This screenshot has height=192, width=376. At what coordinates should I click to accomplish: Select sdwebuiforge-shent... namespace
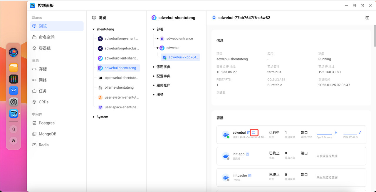click(118, 39)
